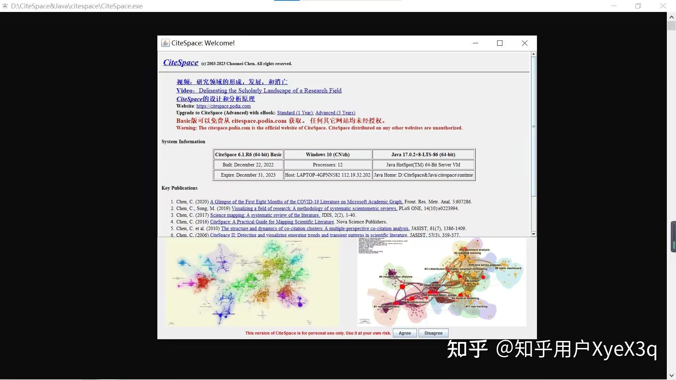Maximize the CiteSpace Welcome dialog
676x380 pixels.
500,43
